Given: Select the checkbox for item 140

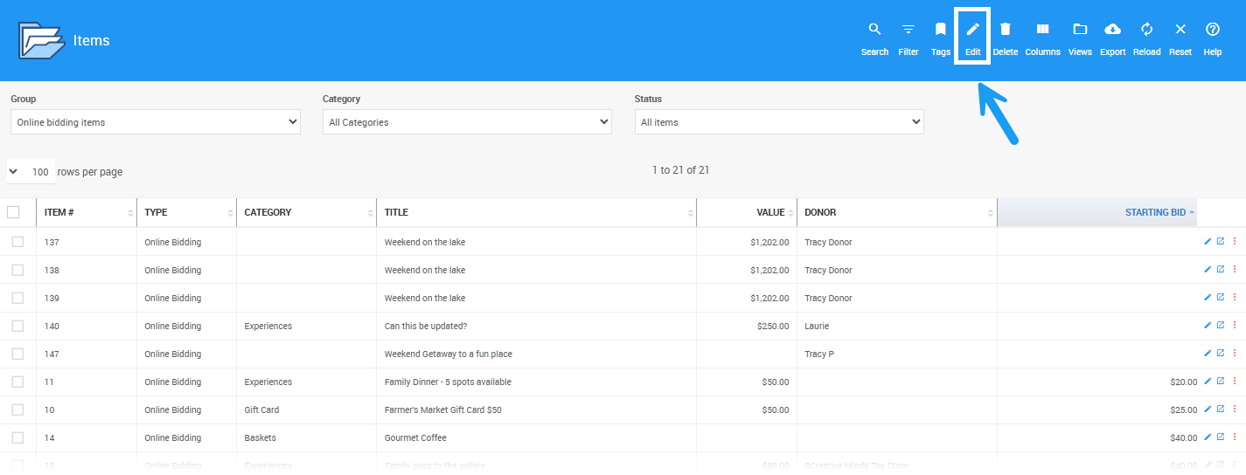Looking at the screenshot, I should [x=17, y=326].
